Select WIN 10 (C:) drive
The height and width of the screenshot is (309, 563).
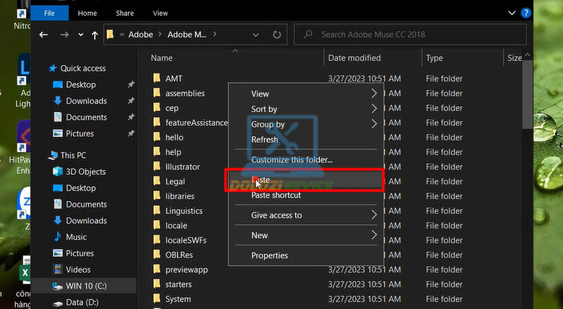[x=86, y=286]
